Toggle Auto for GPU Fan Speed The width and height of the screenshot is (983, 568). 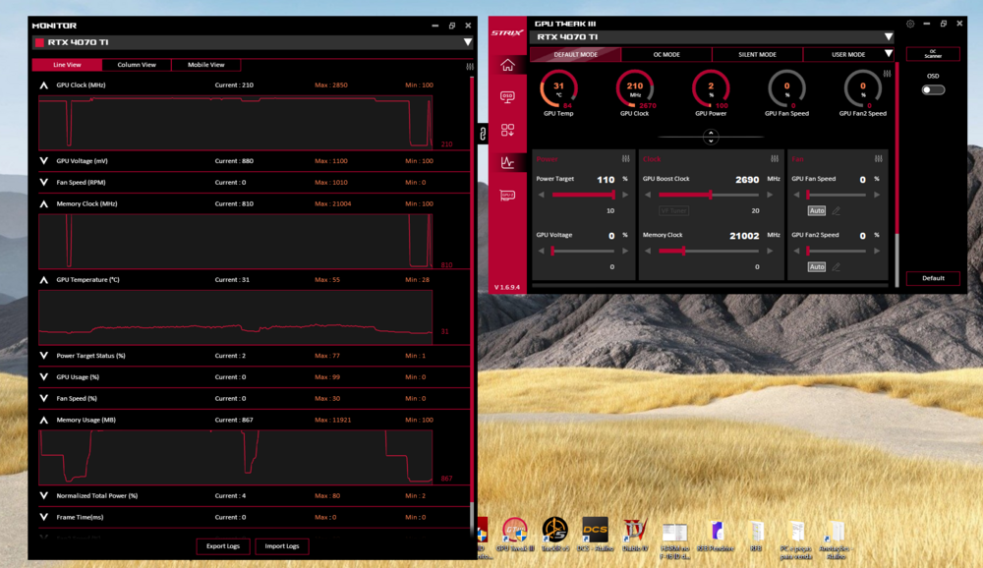click(816, 211)
